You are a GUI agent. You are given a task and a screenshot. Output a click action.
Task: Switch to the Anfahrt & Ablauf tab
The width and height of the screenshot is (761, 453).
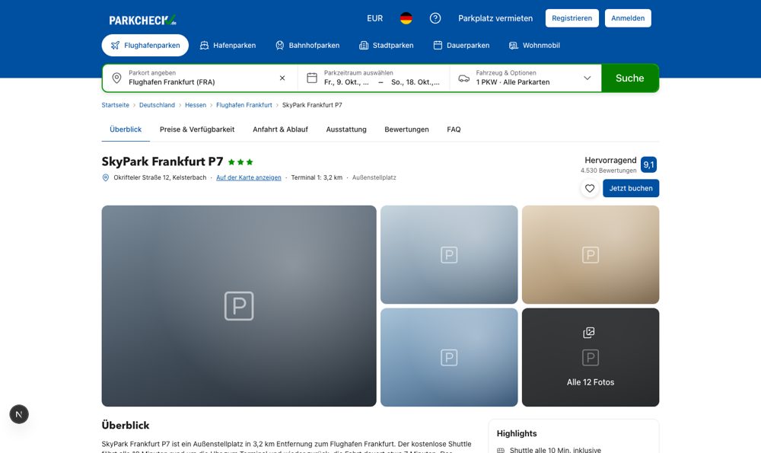(281, 129)
